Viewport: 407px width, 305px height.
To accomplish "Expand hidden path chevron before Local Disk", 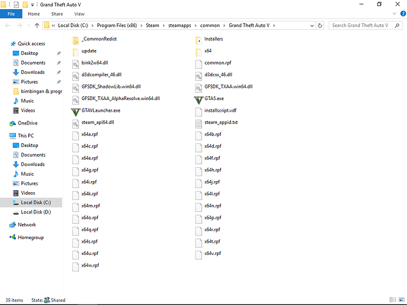I will point(53,26).
